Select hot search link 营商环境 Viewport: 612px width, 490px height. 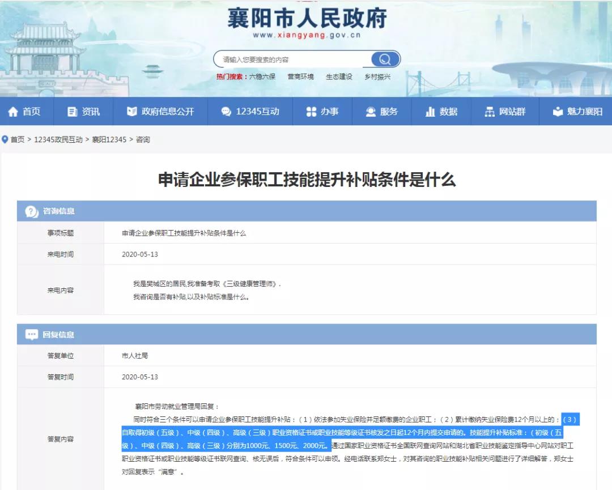click(x=300, y=77)
